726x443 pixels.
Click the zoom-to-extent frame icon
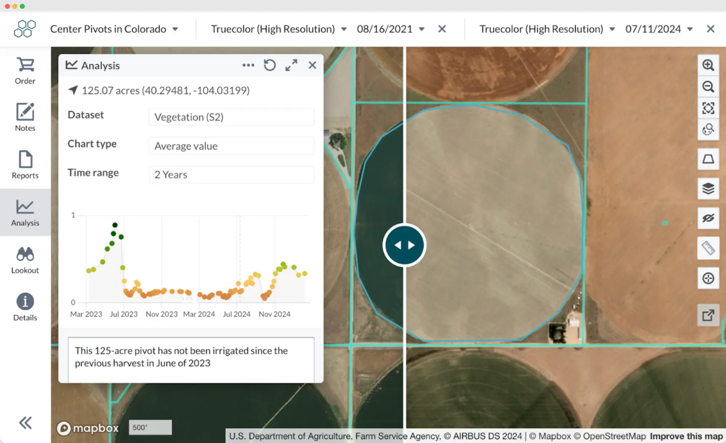click(x=708, y=108)
